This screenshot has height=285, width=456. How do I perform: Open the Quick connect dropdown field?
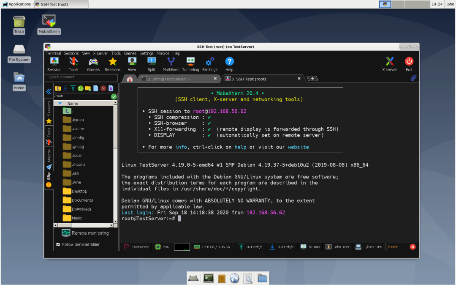tap(81, 77)
